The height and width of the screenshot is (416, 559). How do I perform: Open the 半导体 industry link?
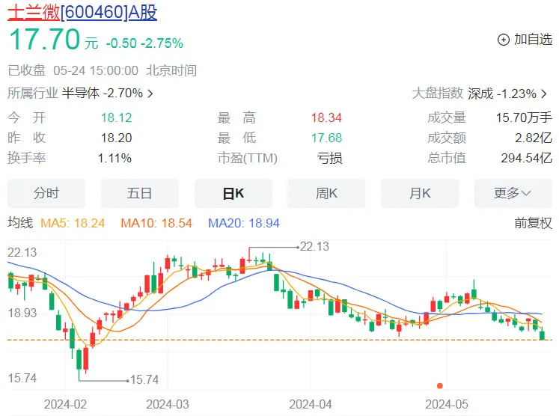point(81,93)
